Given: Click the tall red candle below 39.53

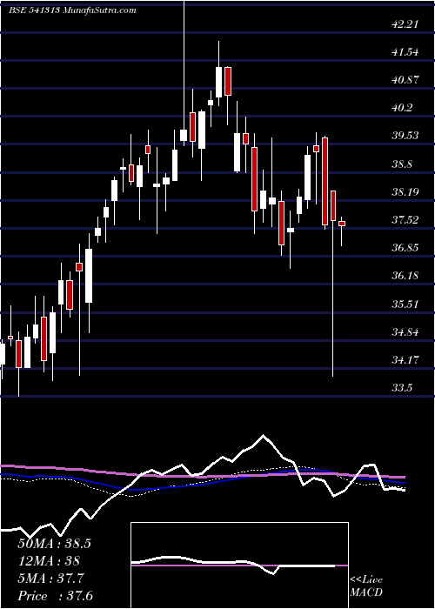Looking at the screenshot, I should (325, 181).
